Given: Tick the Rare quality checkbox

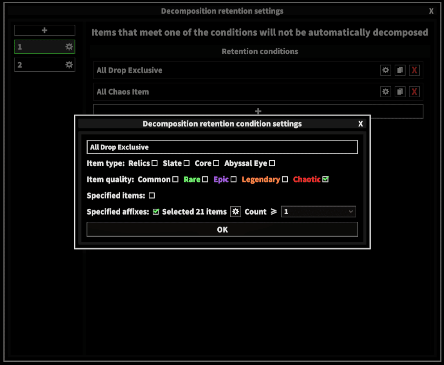Looking at the screenshot, I should tap(205, 179).
